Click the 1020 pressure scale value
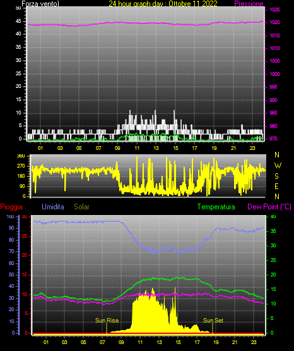 (x=274, y=22)
